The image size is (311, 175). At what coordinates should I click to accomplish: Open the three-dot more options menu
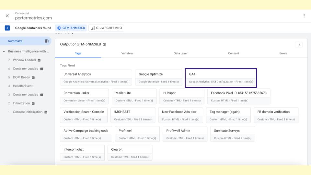click(x=304, y=16)
